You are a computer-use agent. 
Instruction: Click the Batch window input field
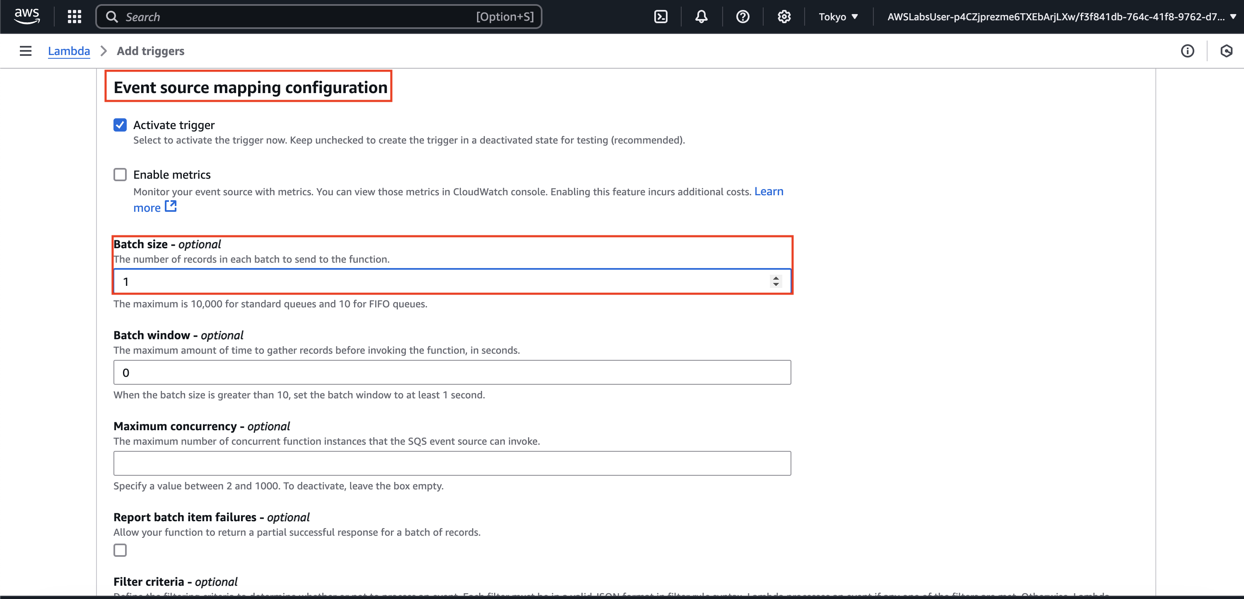click(451, 372)
